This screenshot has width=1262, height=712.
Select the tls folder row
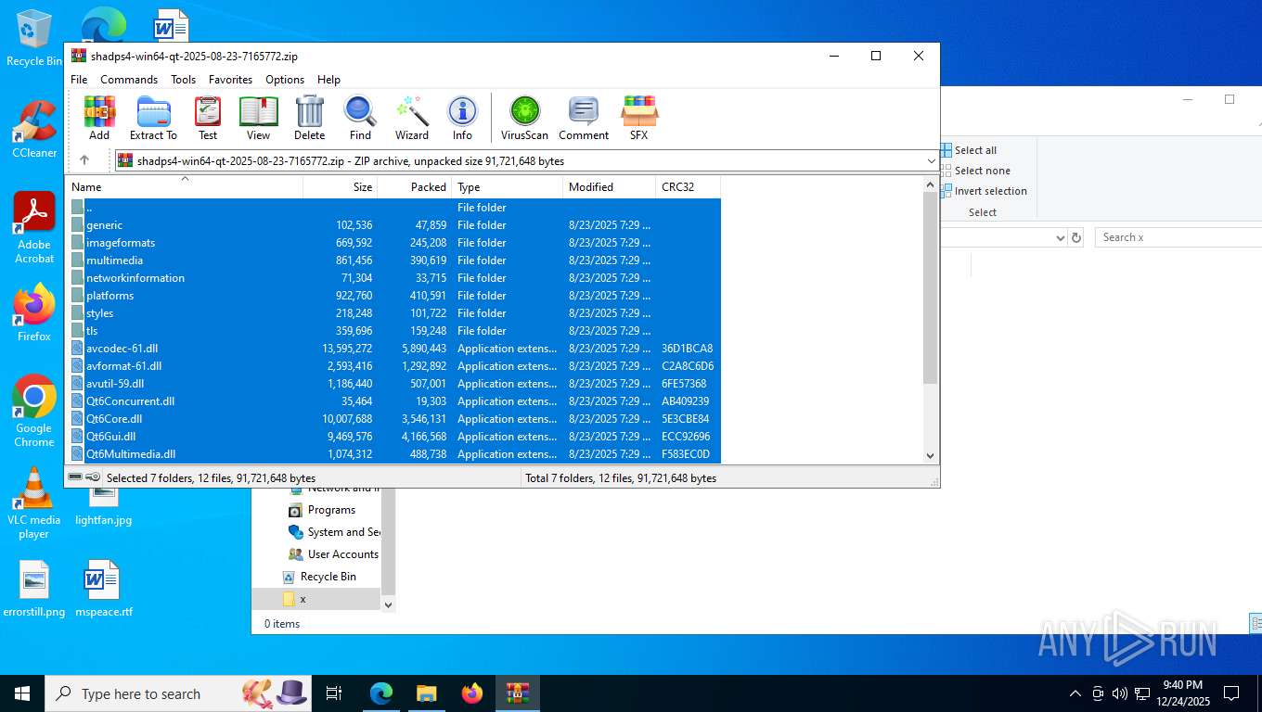(x=393, y=331)
